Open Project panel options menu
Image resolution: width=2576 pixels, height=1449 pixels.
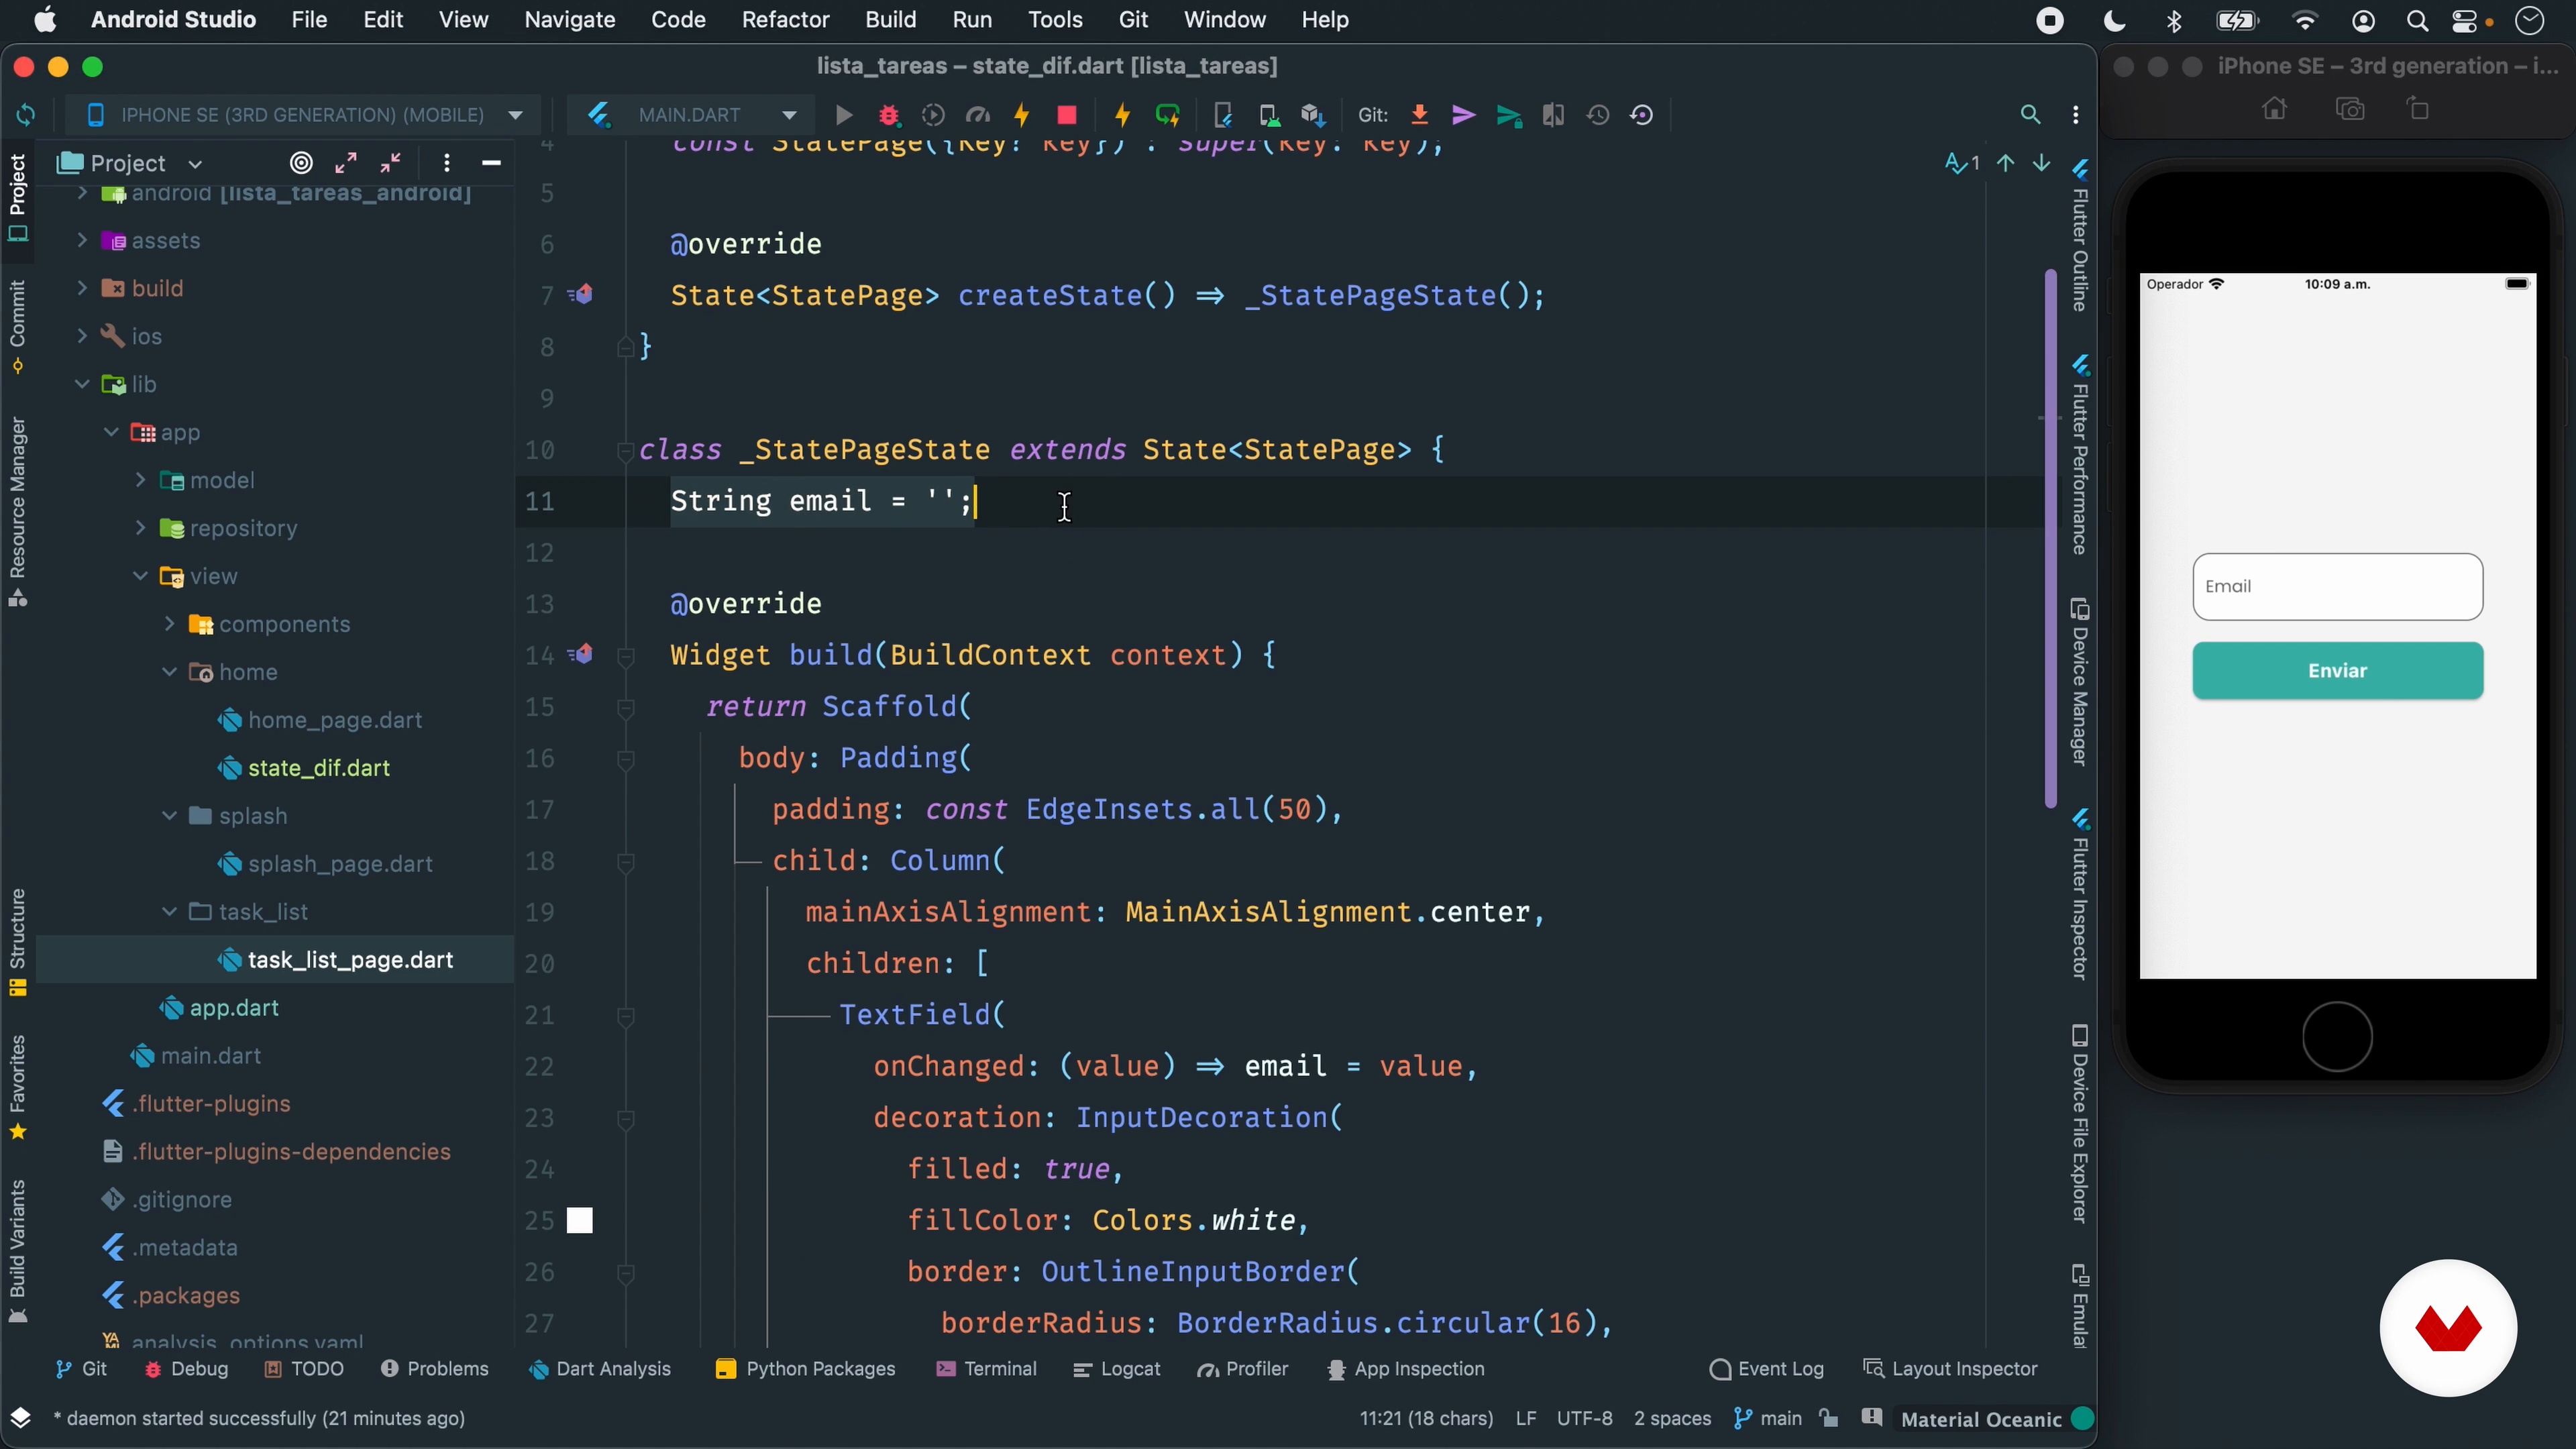pos(447,162)
